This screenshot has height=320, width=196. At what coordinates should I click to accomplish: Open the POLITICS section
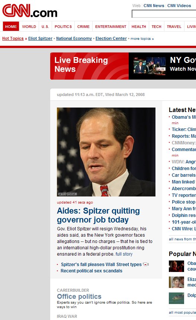(x=63, y=26)
